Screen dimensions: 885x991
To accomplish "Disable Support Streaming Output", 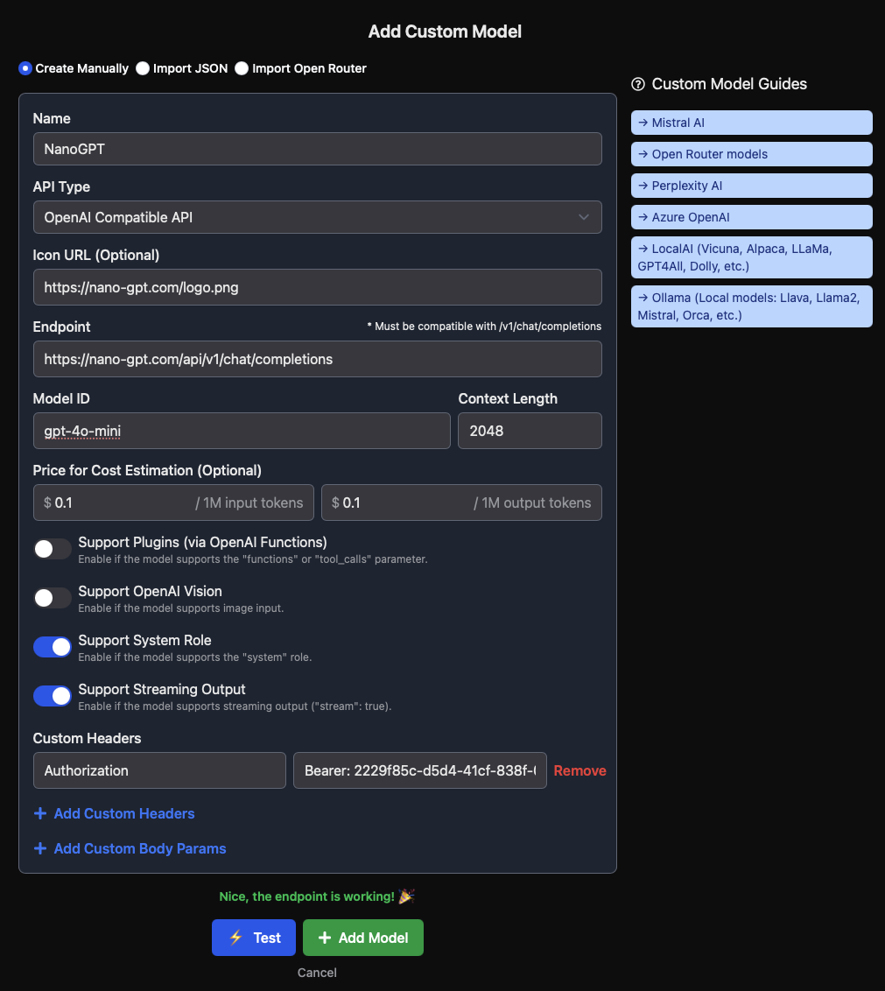I will [x=52, y=696].
